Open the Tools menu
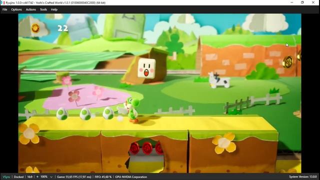Image resolution: width=320 pixels, height=180 pixels. [43, 9]
